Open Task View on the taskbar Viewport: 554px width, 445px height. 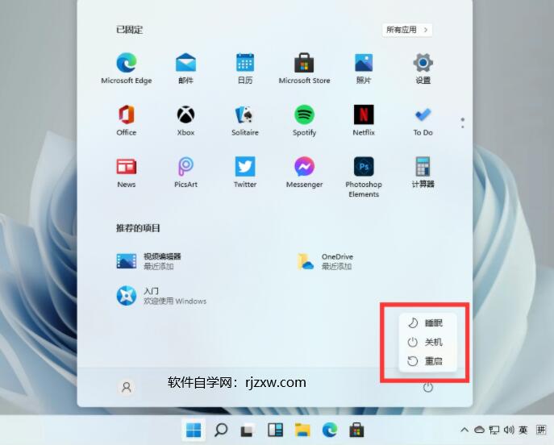point(248,430)
